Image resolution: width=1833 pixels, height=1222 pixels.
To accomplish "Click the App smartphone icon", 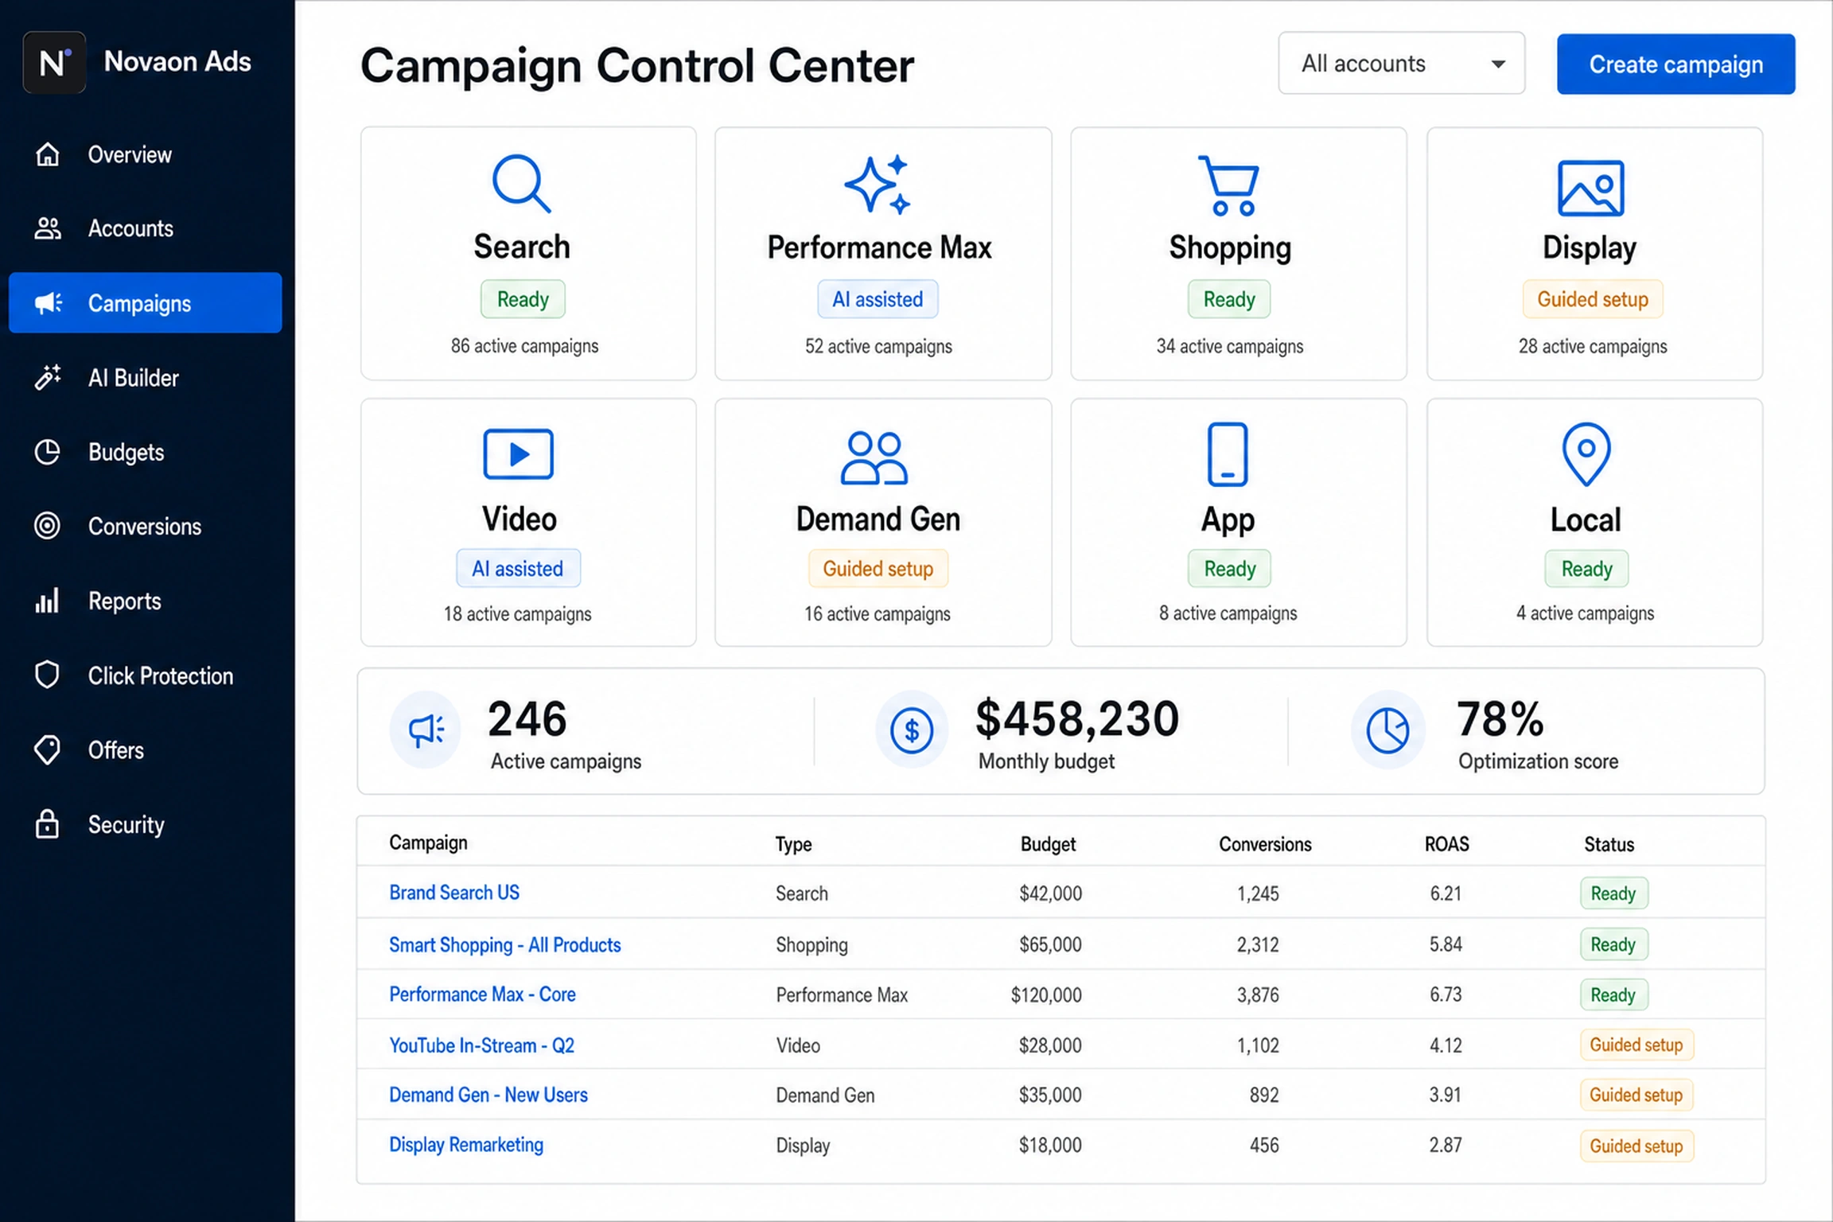I will (1228, 454).
